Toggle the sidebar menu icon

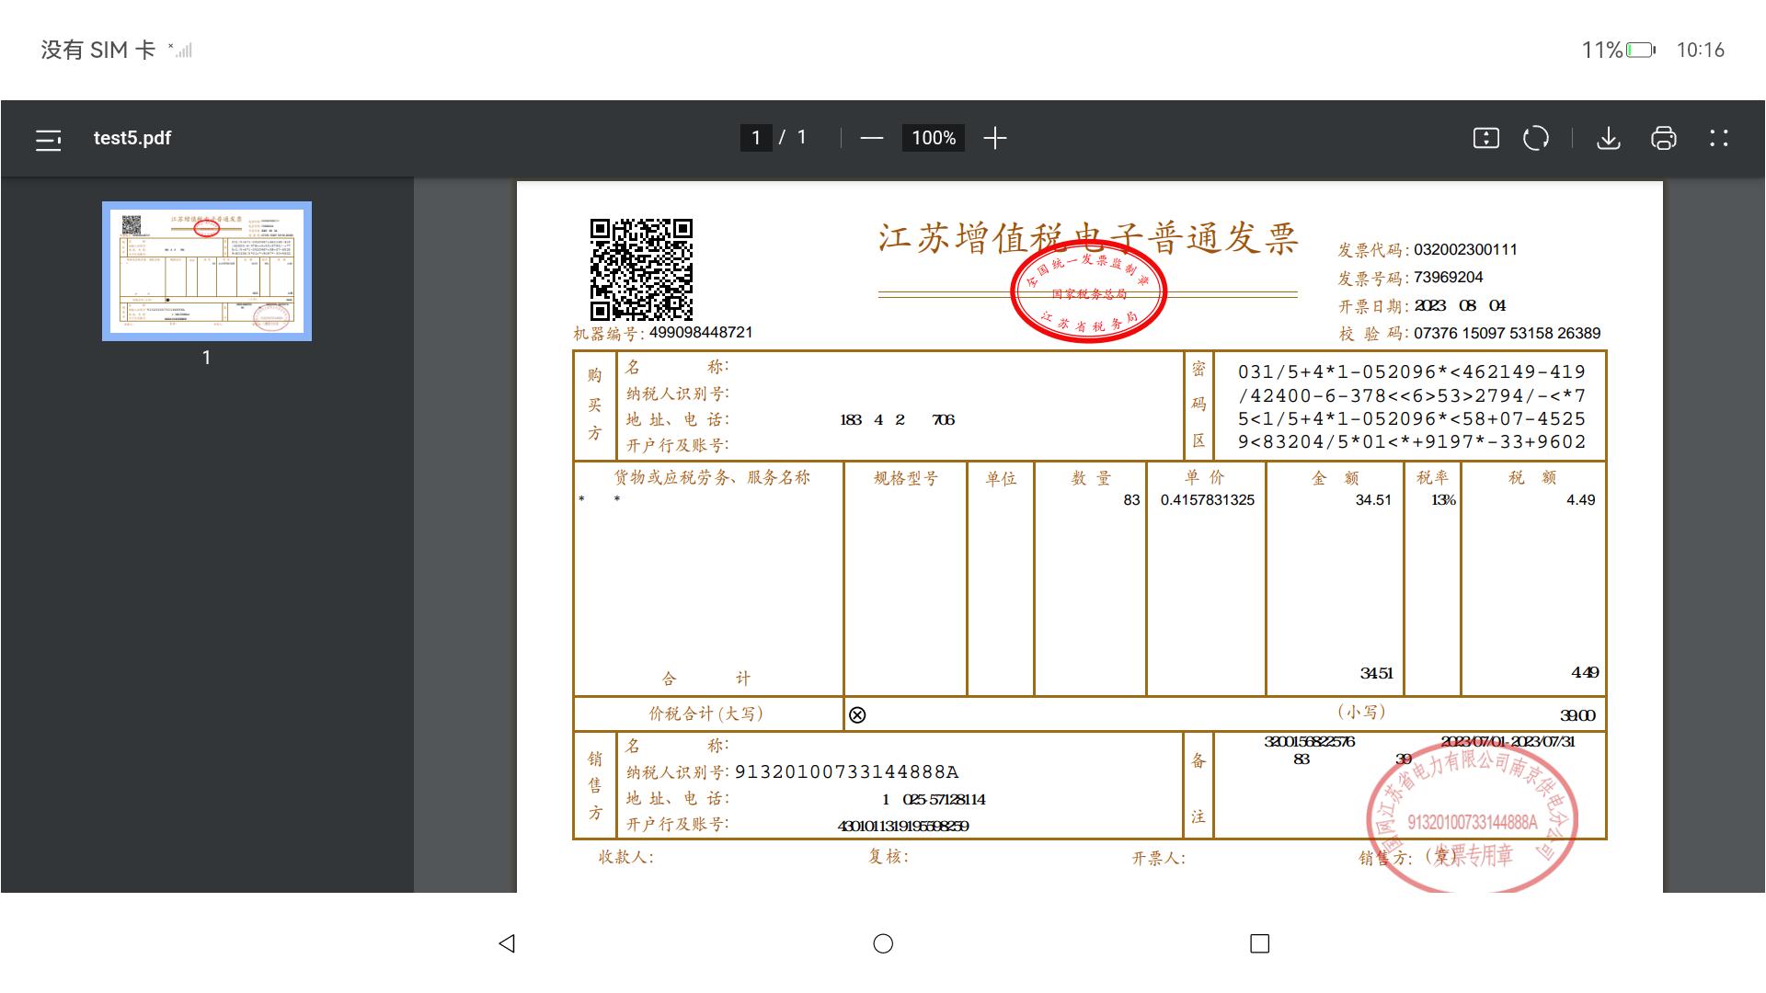pos(48,140)
